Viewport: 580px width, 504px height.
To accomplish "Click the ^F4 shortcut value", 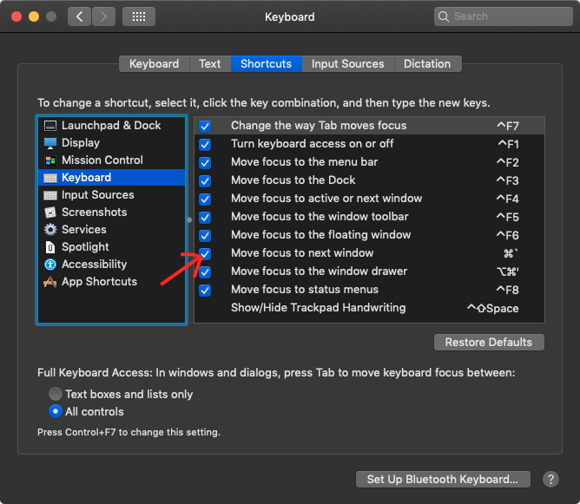I will coord(507,199).
